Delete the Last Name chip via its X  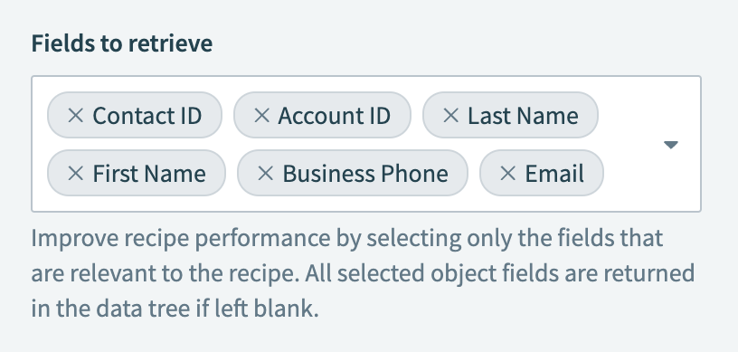tap(451, 115)
